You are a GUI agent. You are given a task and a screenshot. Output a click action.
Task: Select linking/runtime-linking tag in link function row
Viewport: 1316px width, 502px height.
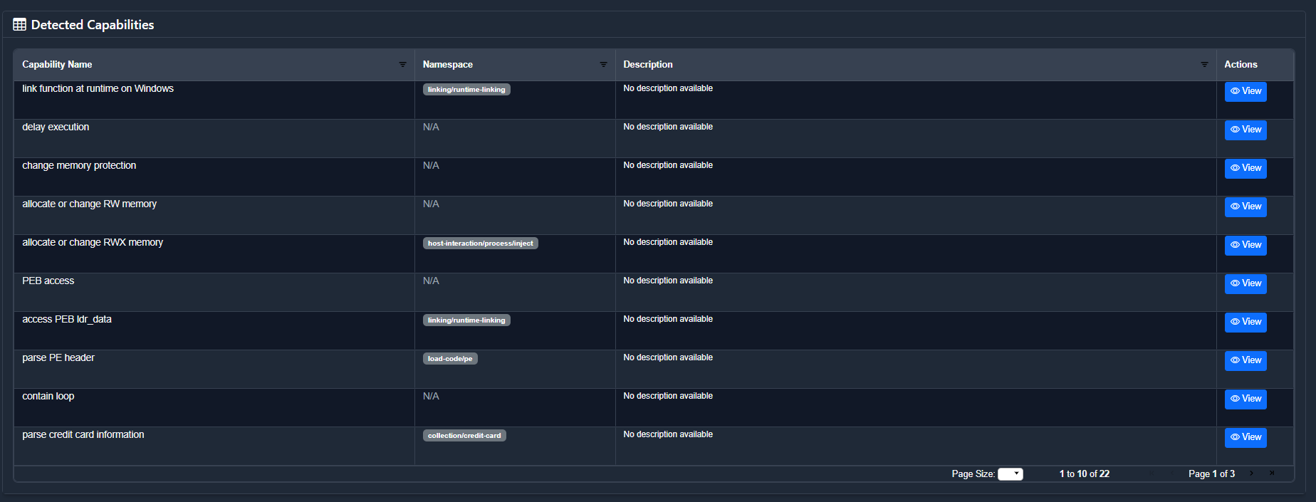(466, 90)
